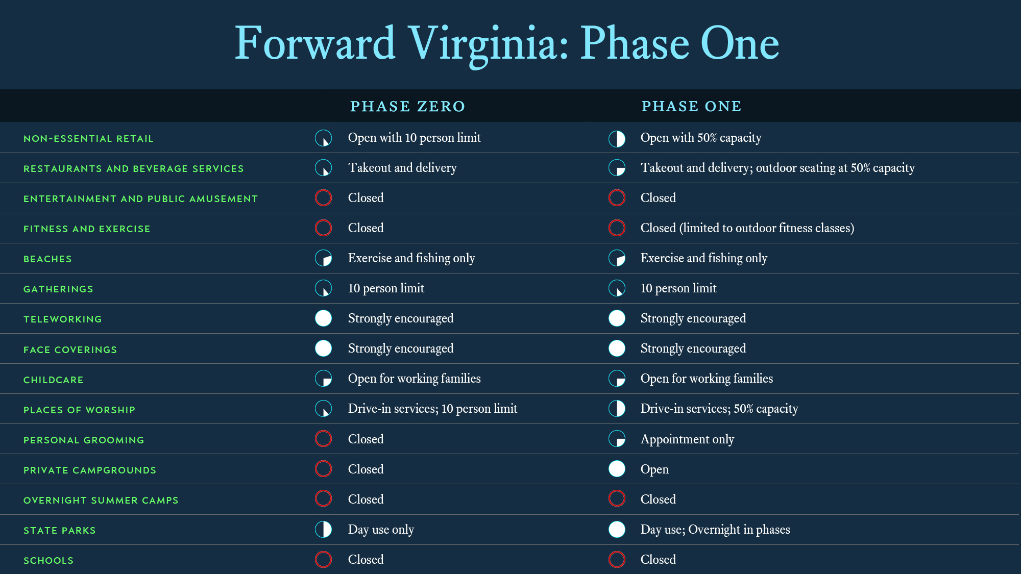
Task: Click the State Parks Day use only icon
Action: click(323, 529)
